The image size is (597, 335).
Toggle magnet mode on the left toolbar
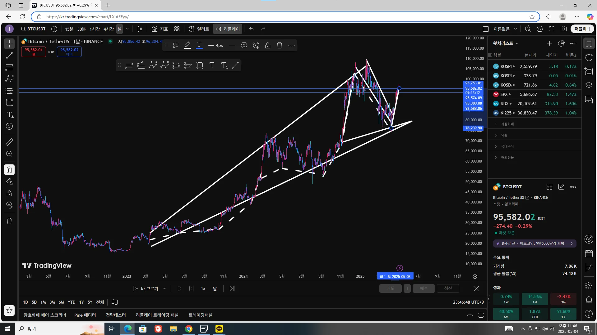tap(9, 170)
